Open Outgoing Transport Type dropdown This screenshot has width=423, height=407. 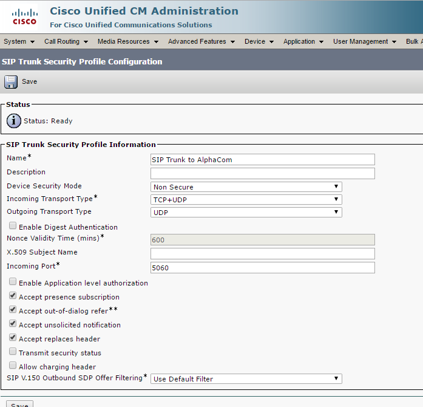coord(246,212)
